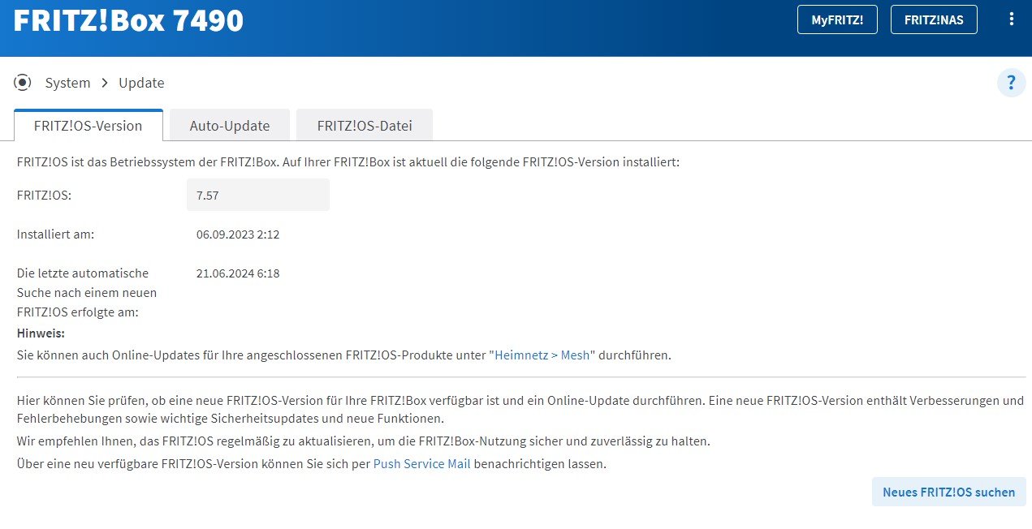
Task: Go to System breadcrumb
Action: click(x=67, y=83)
